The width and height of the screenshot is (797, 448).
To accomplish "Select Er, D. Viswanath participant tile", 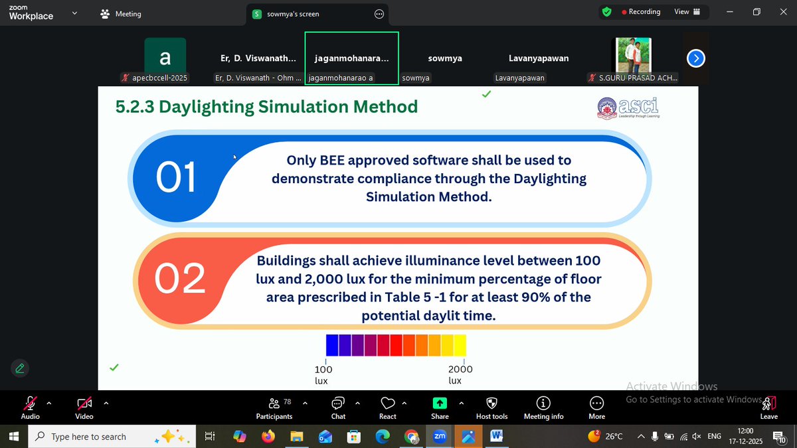I will [258, 58].
